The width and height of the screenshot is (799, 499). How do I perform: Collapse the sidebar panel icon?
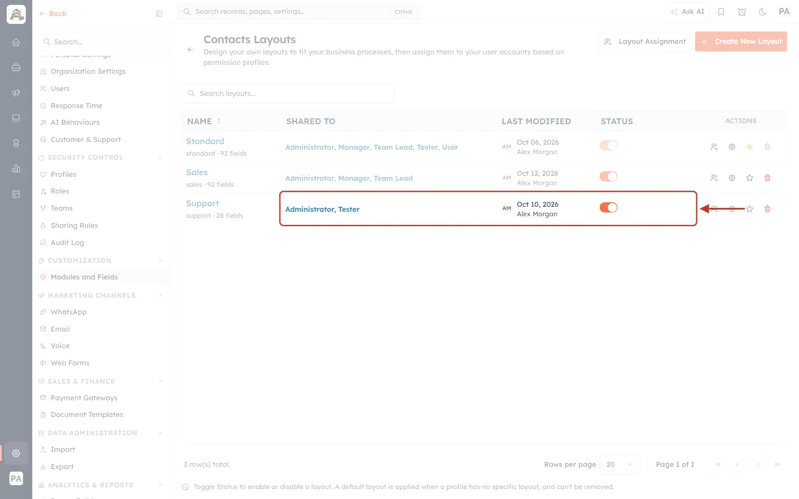click(x=159, y=14)
